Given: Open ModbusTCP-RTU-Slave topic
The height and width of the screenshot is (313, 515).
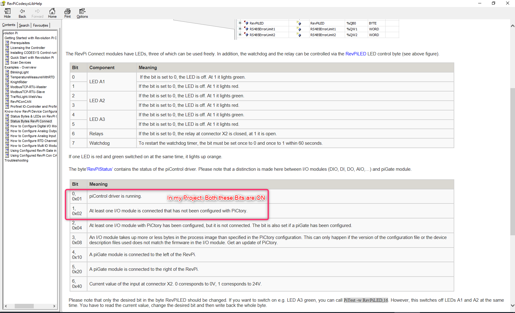Looking at the screenshot, I should point(28,92).
